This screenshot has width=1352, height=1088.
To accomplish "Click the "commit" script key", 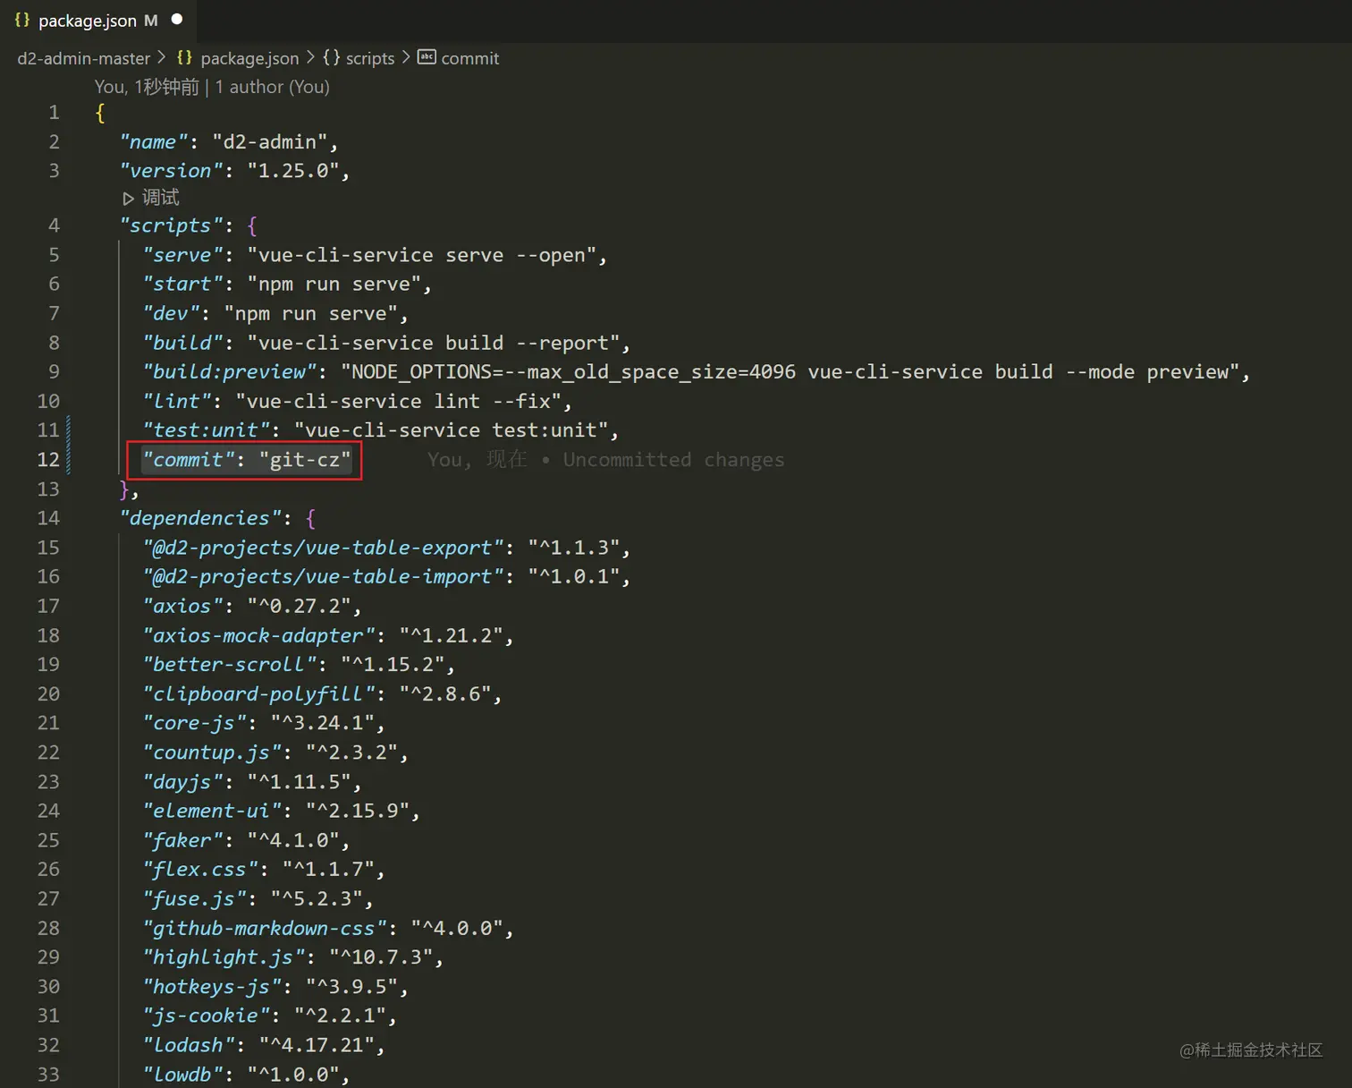I will tap(189, 460).
